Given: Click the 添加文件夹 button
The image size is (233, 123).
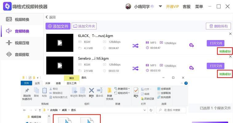Looking at the screenshot, I should coord(84,26).
